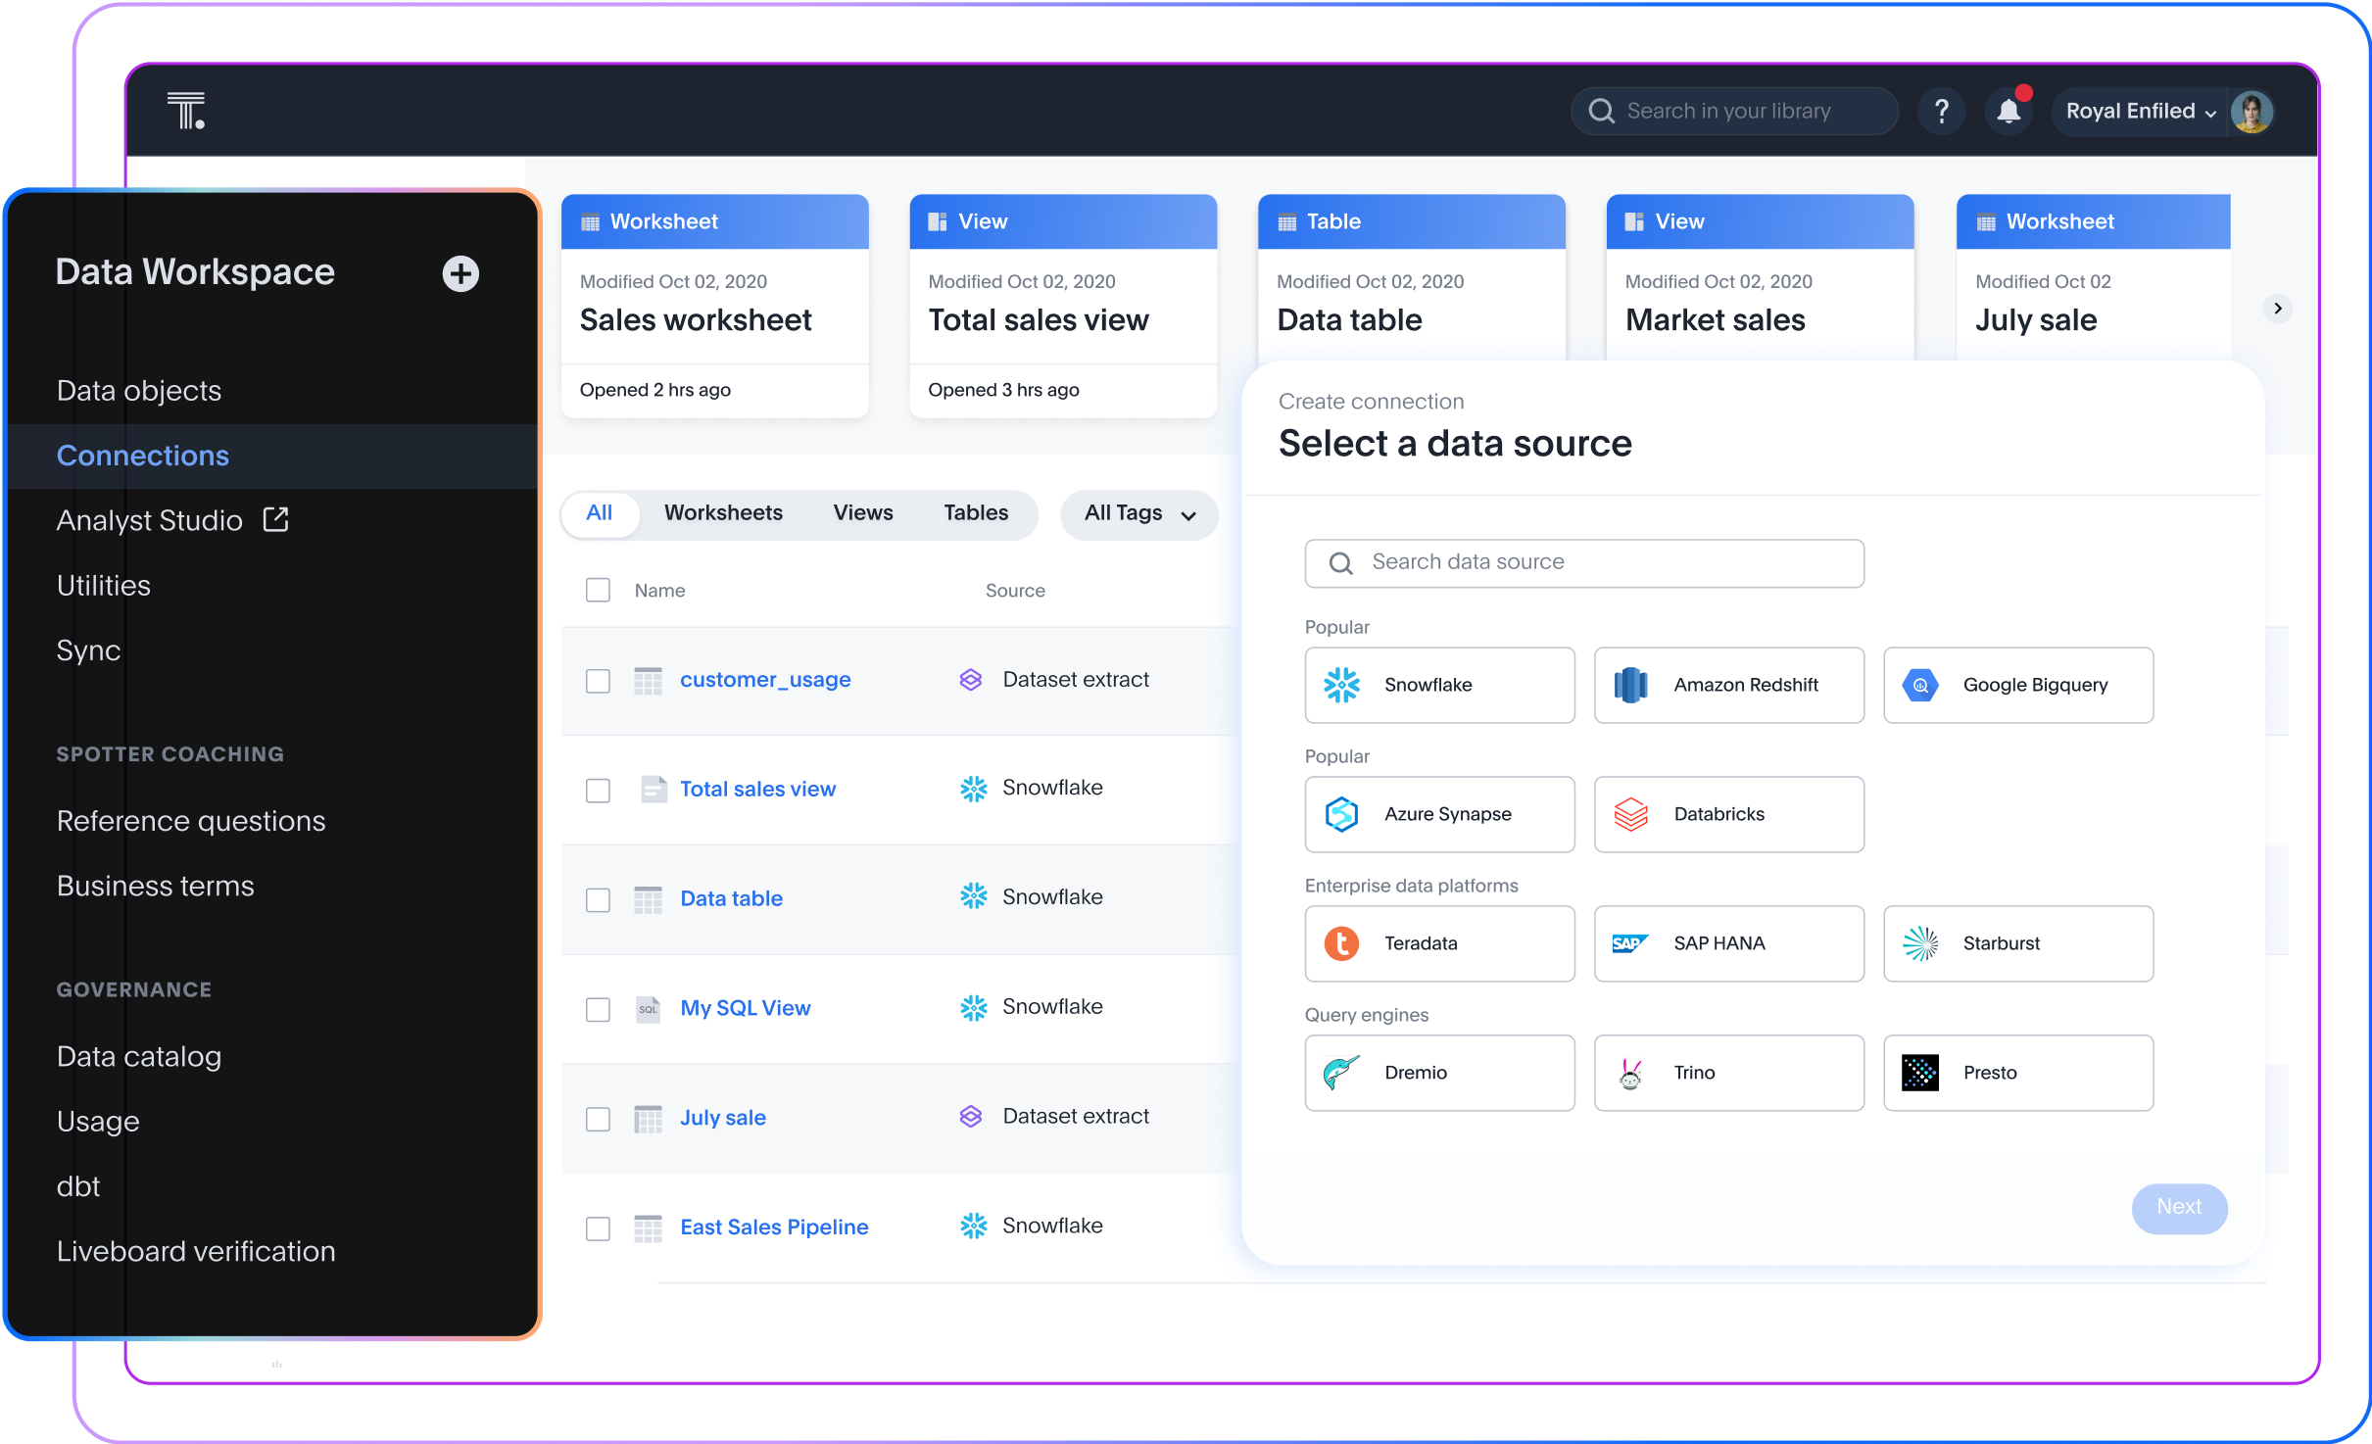Switch to the Worksheets tab
This screenshot has height=1444, width=2372.
pos(723,512)
